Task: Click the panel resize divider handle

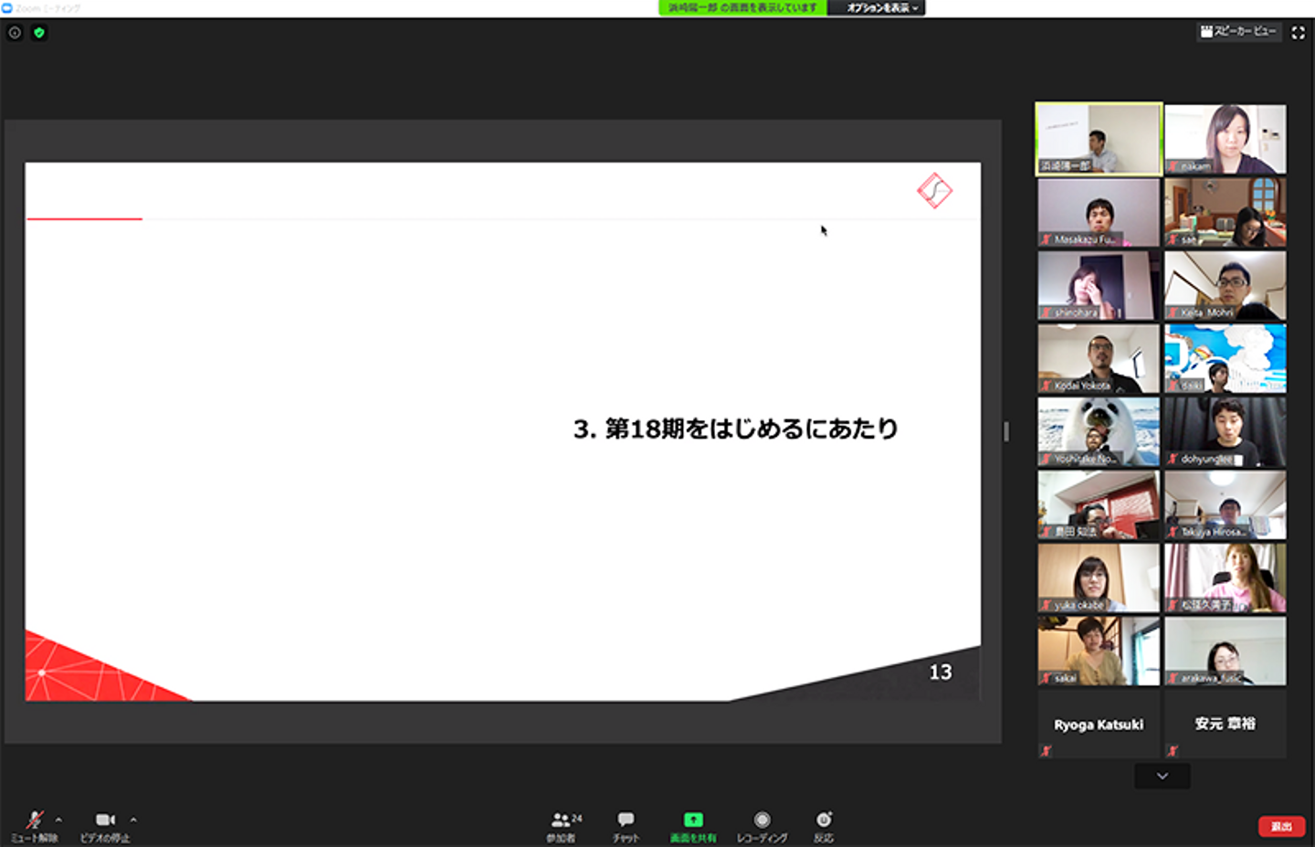Action: pos(1006,431)
